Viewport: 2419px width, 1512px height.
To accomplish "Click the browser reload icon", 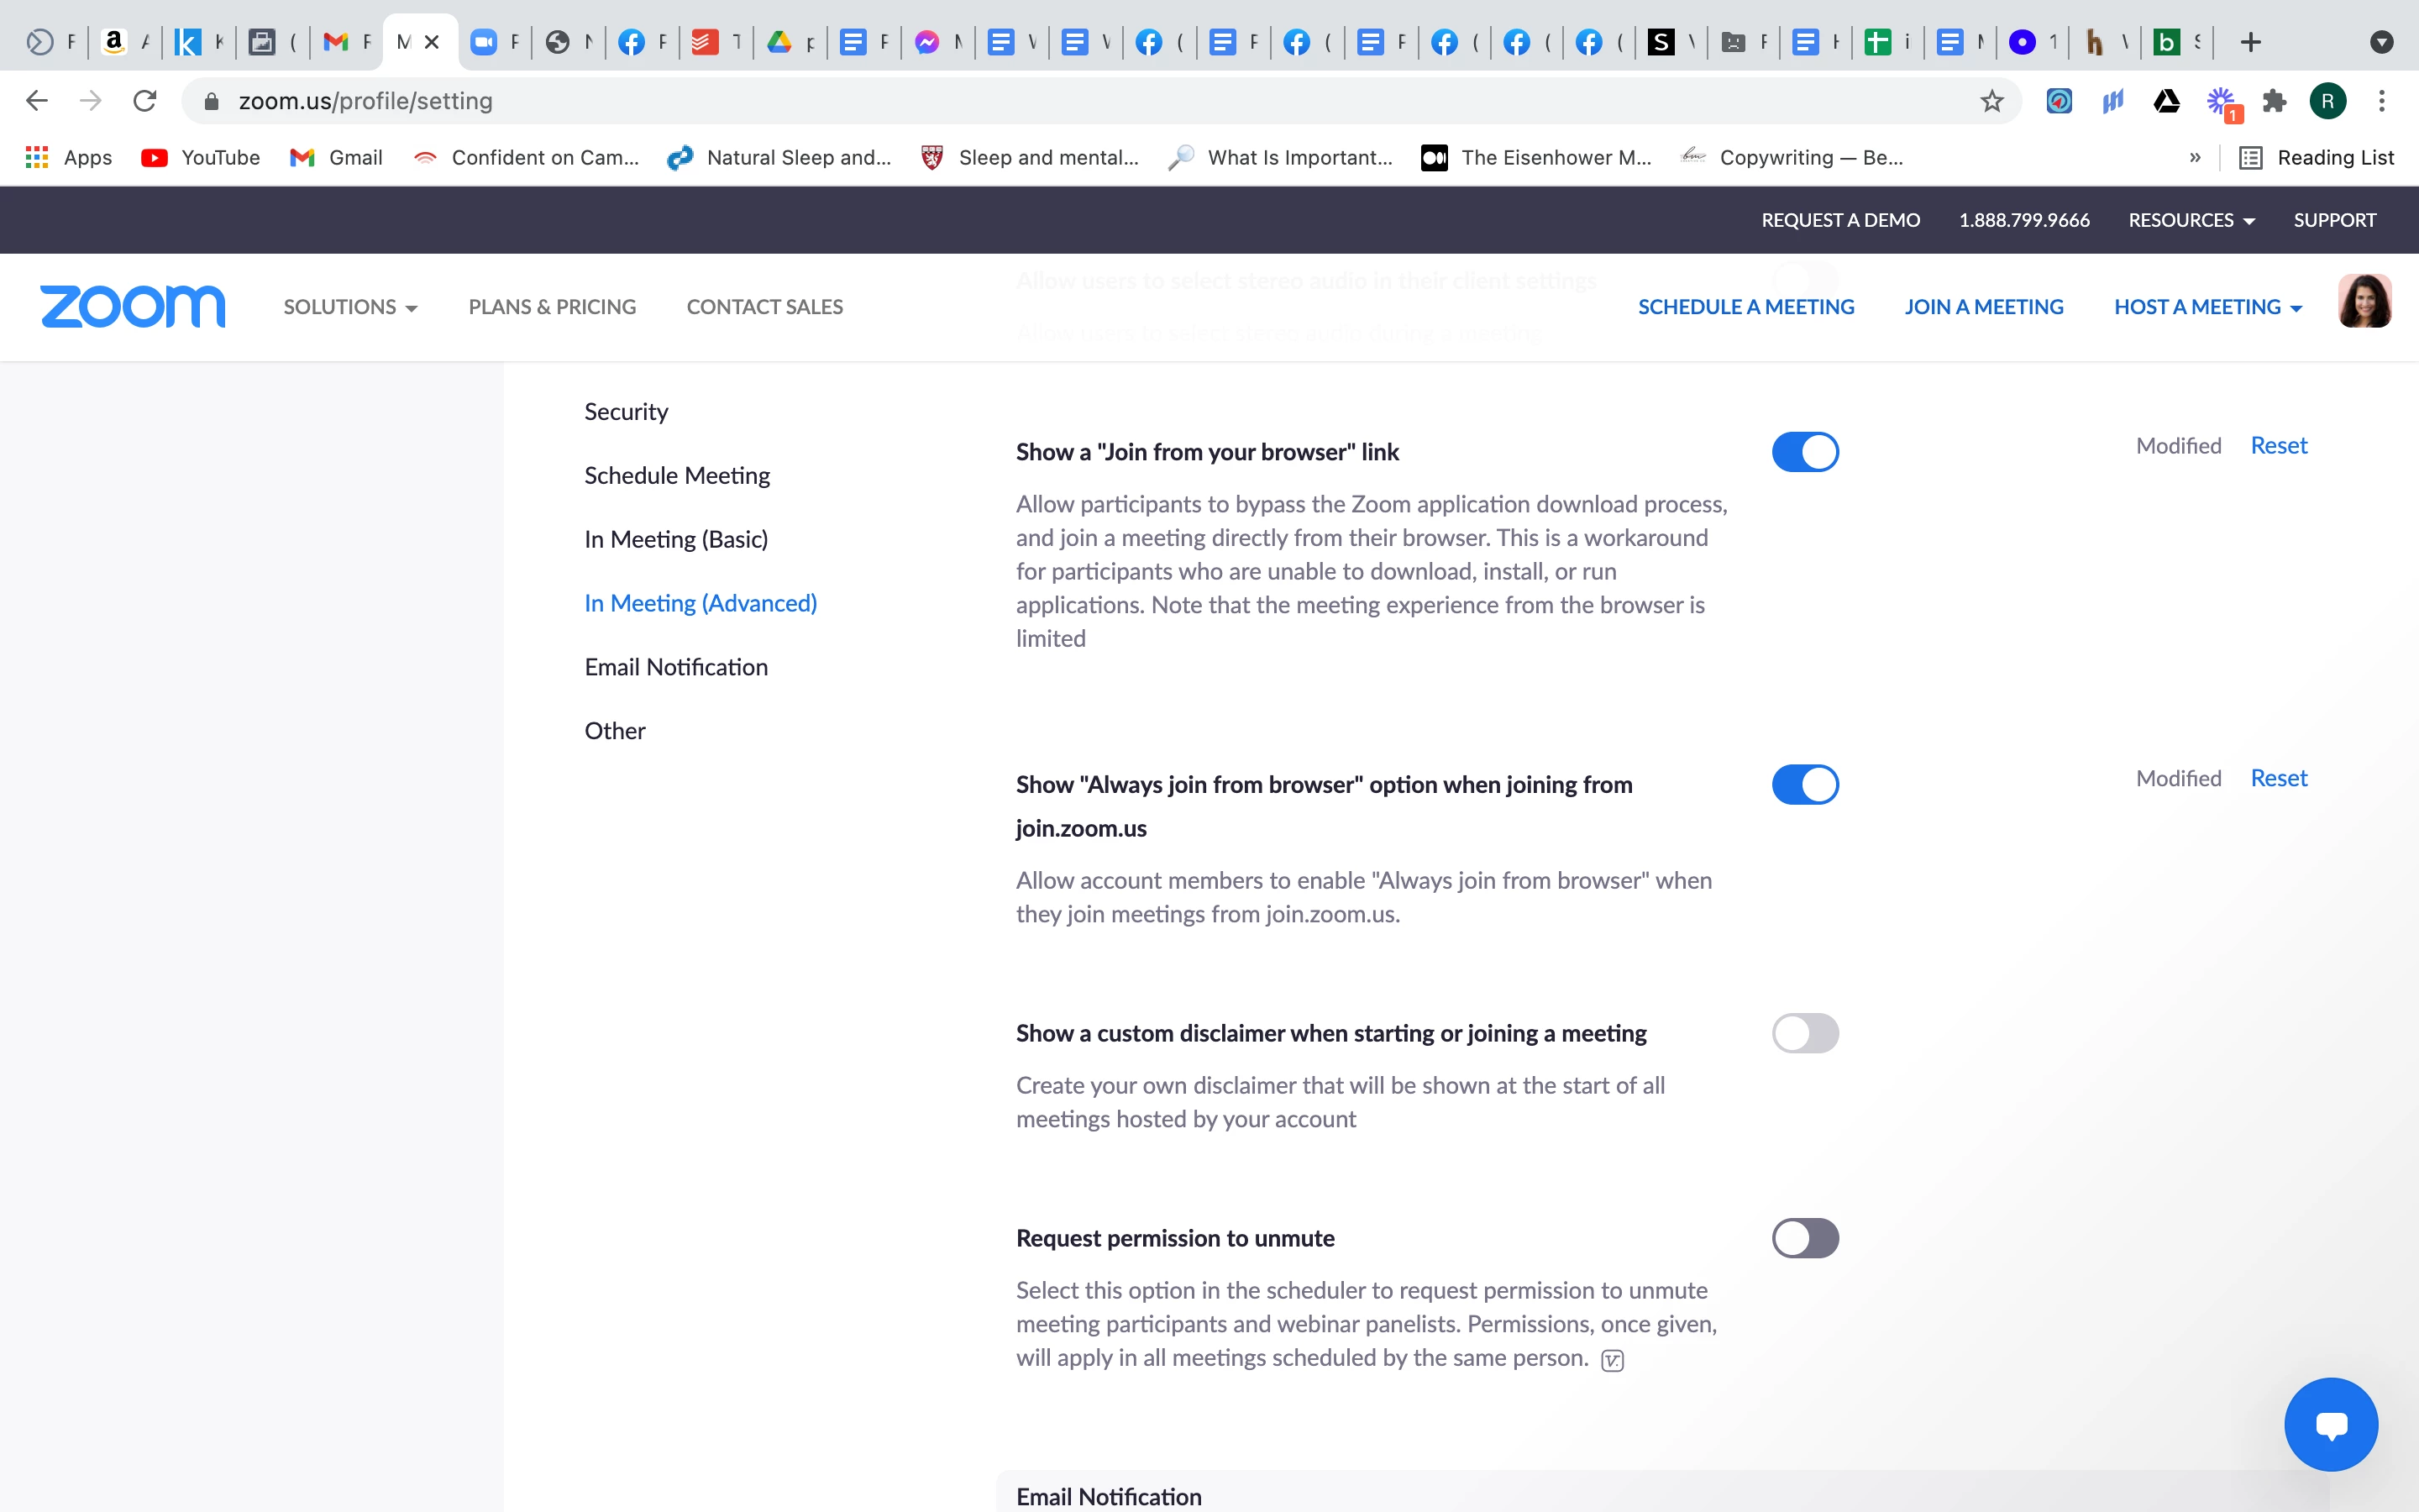I will coord(145,101).
